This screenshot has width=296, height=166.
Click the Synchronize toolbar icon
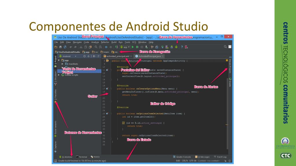pyautogui.click(x=65, y=47)
